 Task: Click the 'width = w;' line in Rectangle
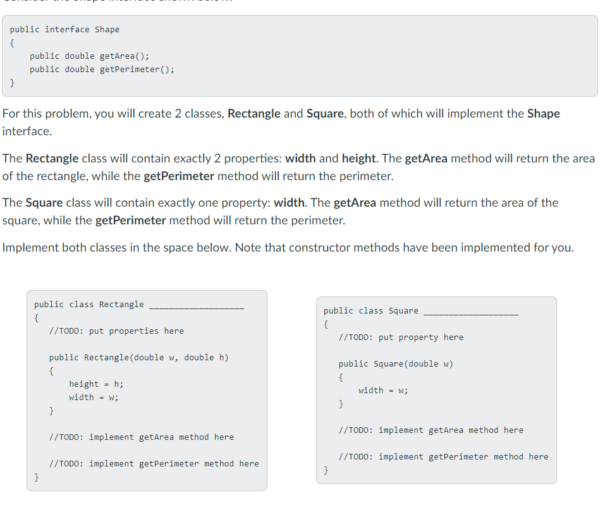coord(94,397)
